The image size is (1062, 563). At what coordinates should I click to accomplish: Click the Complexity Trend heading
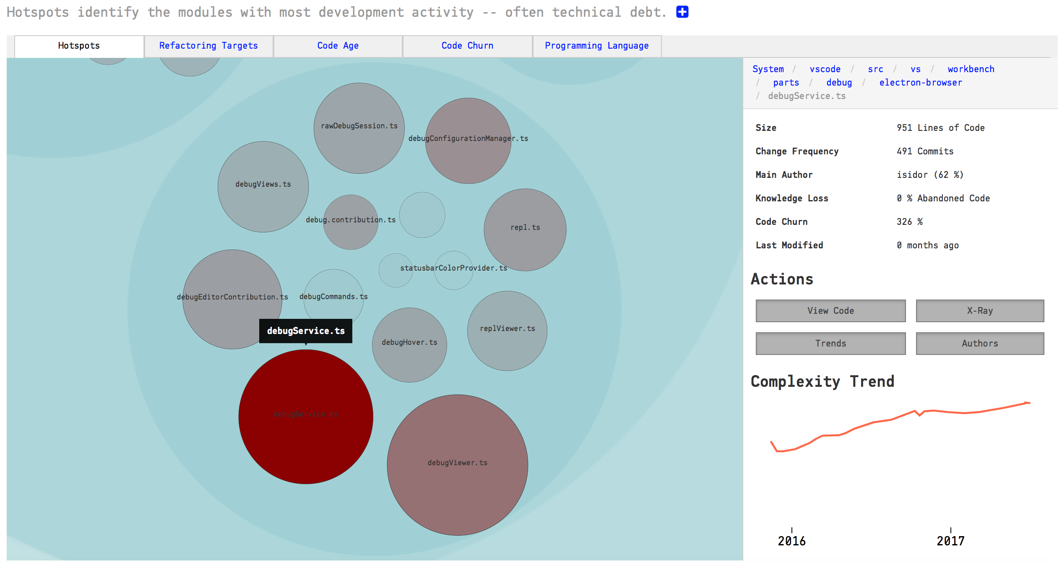(823, 381)
